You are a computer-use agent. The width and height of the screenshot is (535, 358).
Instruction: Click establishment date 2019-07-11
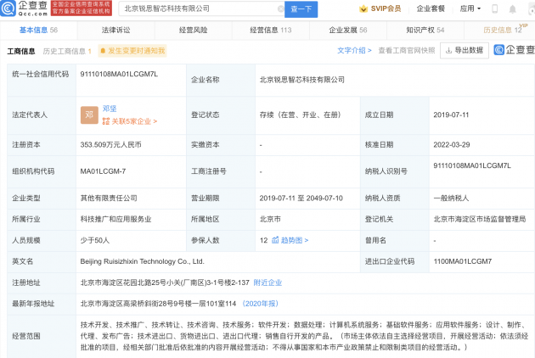coord(451,115)
